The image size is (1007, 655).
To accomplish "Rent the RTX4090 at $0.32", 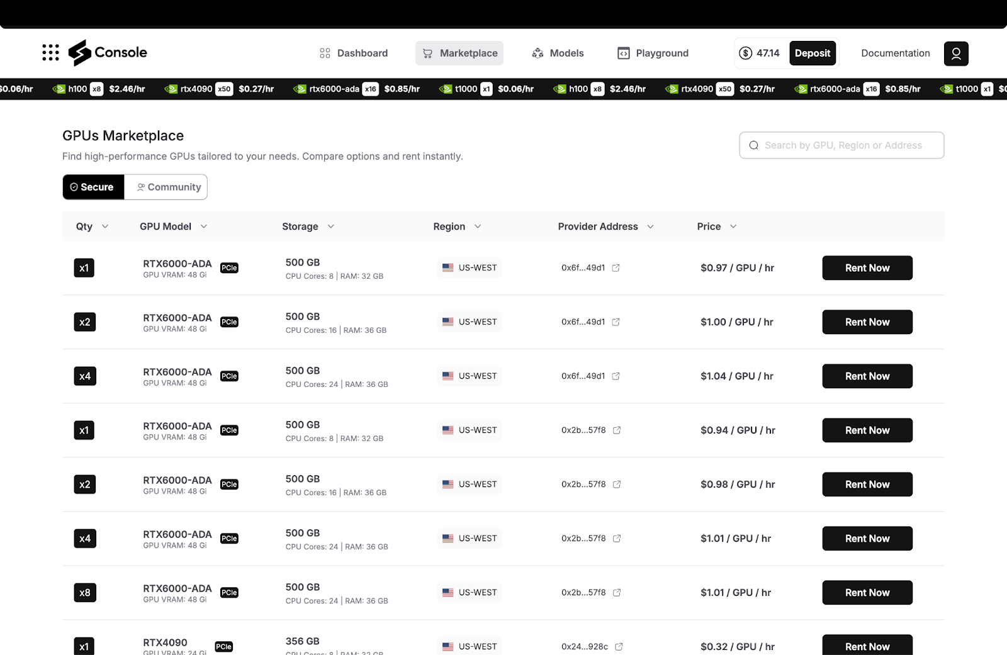I will point(867,646).
